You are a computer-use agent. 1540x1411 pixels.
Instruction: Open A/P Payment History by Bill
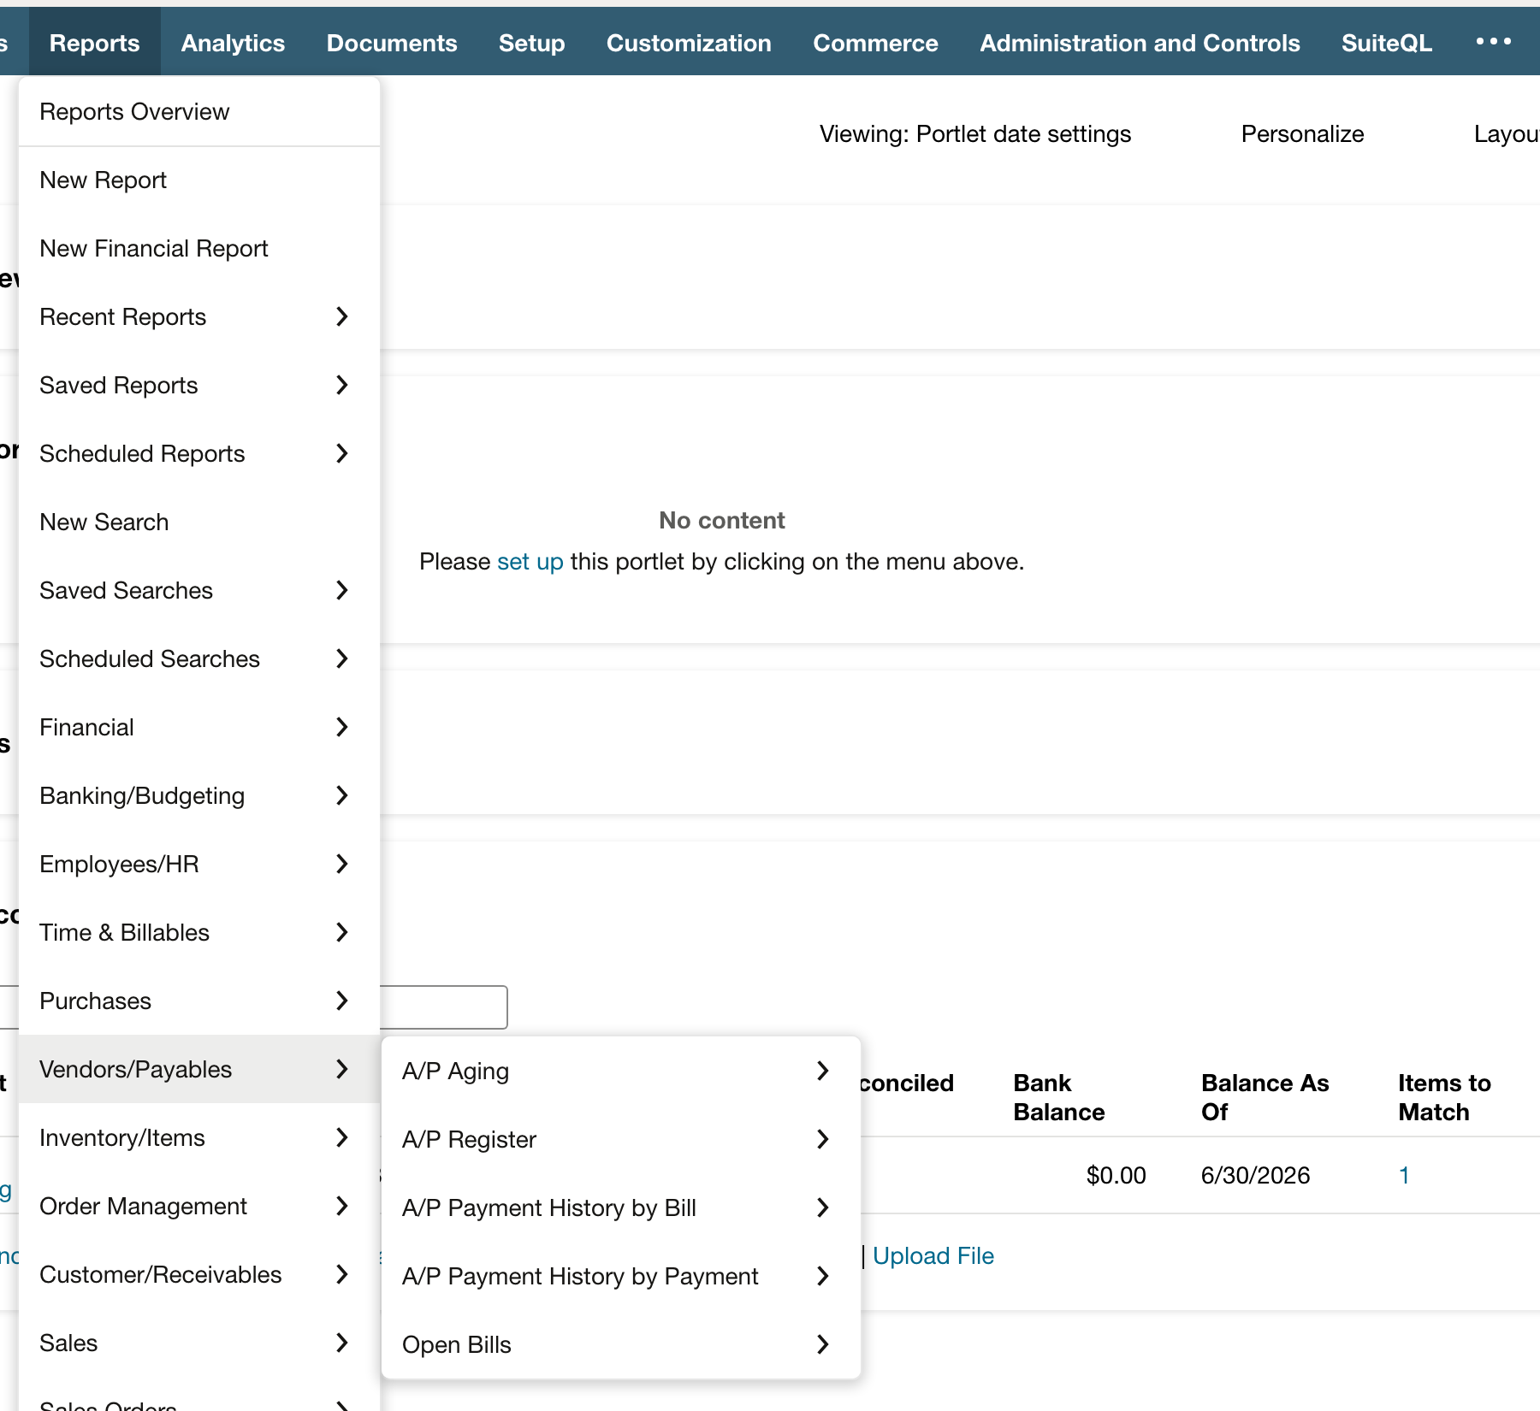pos(621,1208)
